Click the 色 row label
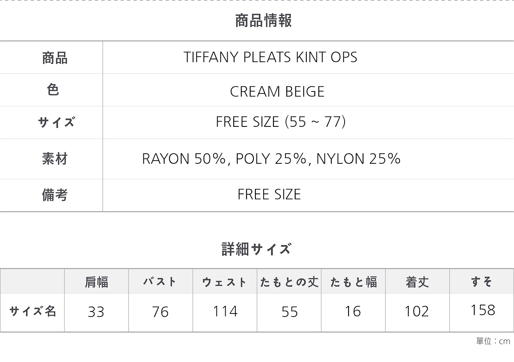 pos(53,89)
